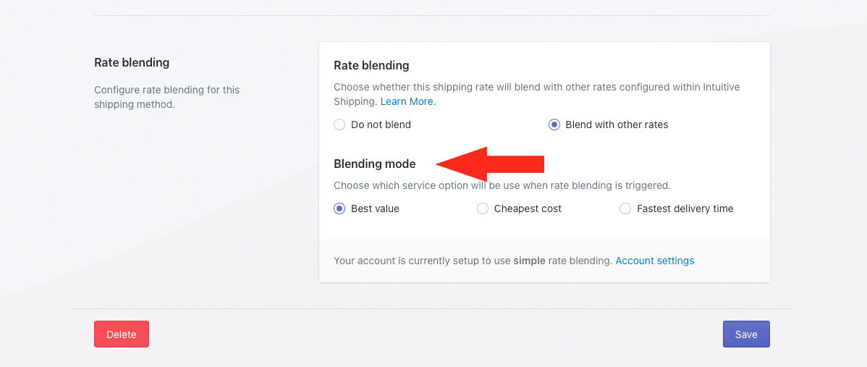Click the Rate blending heading inside the card
This screenshot has height=367, width=867.
[371, 65]
